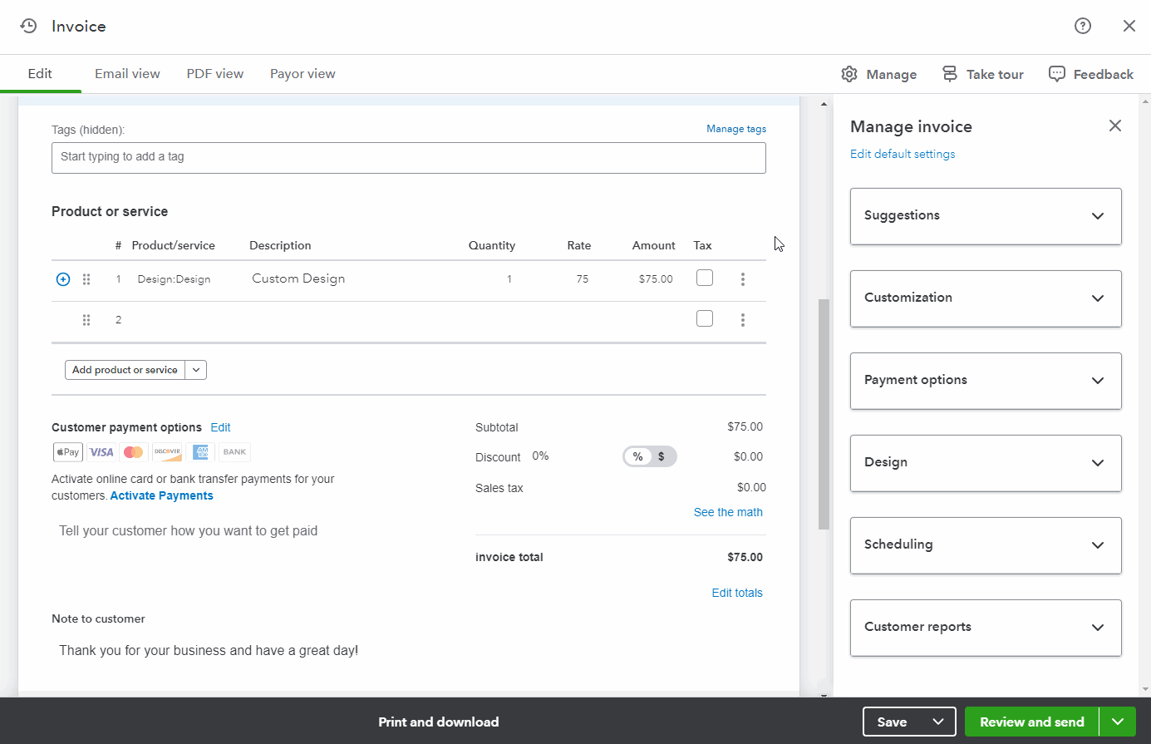This screenshot has height=744, width=1151.
Task: Enable the Tax checkbox on line 2
Action: [704, 318]
